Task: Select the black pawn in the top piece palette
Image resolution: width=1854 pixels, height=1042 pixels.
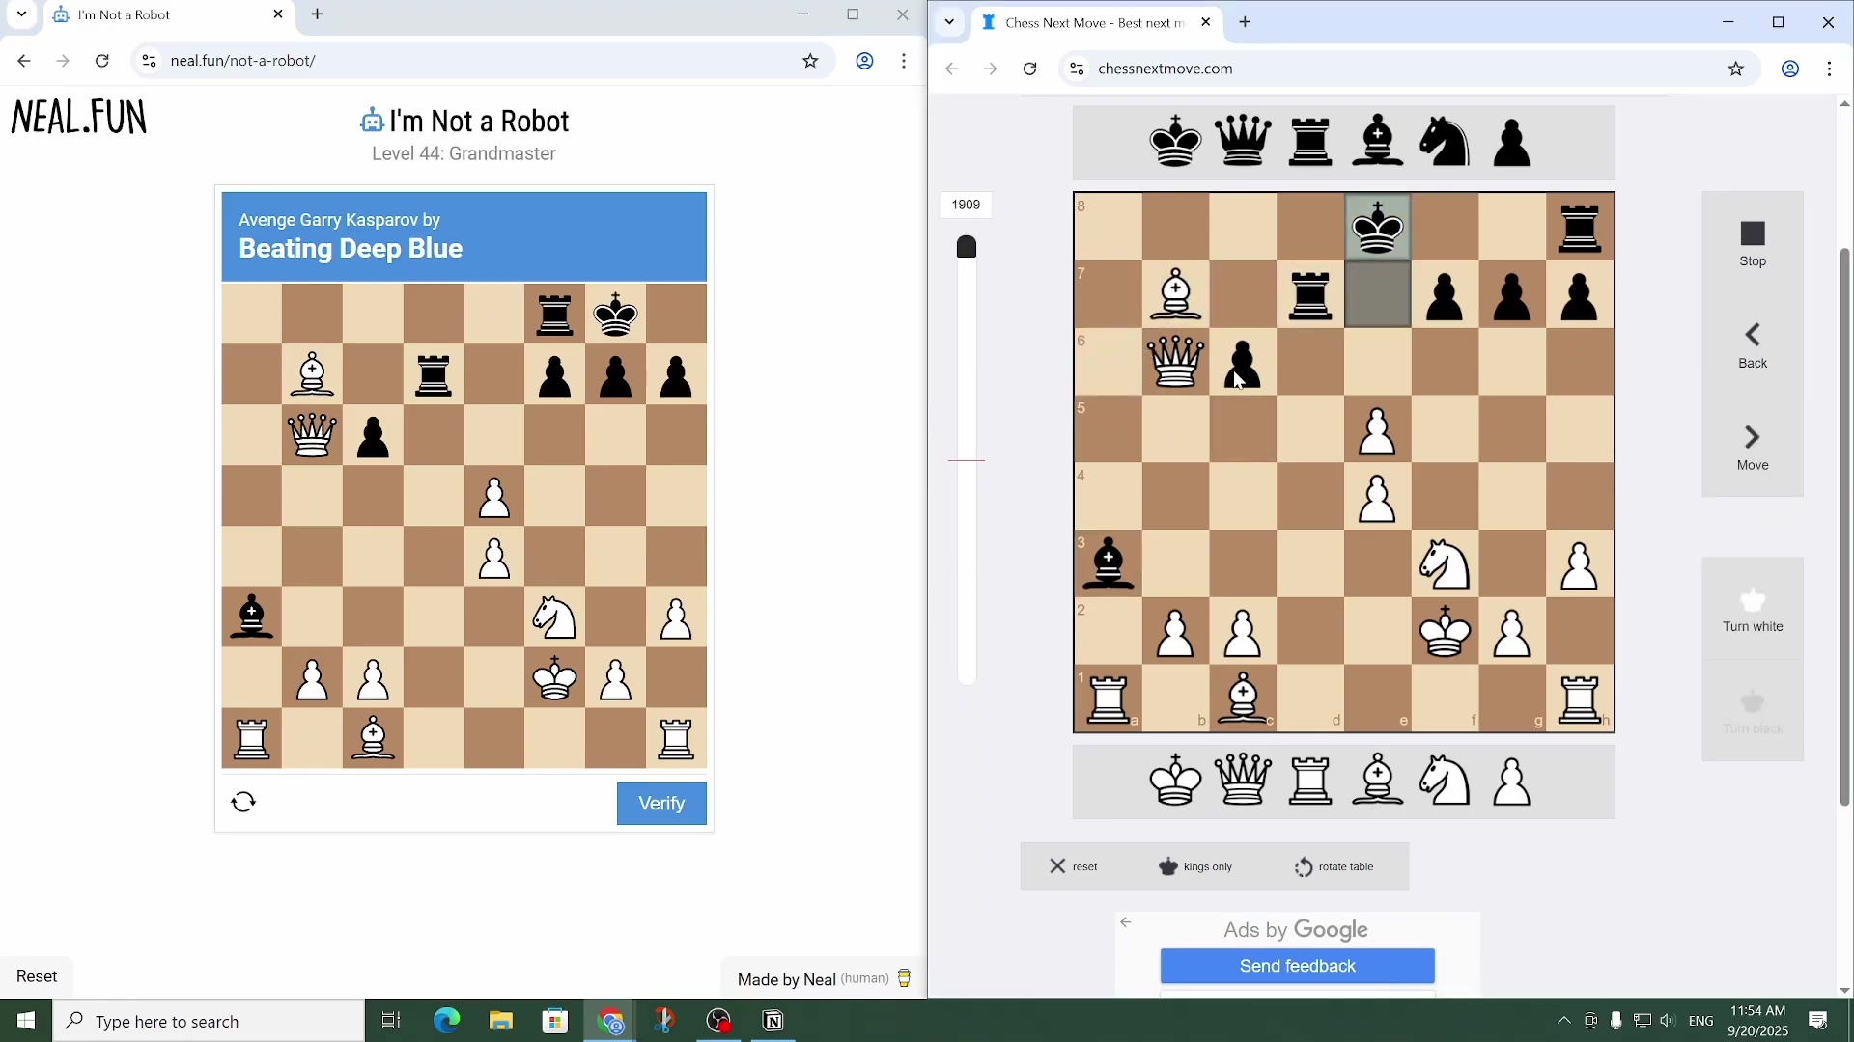Action: (1512, 142)
